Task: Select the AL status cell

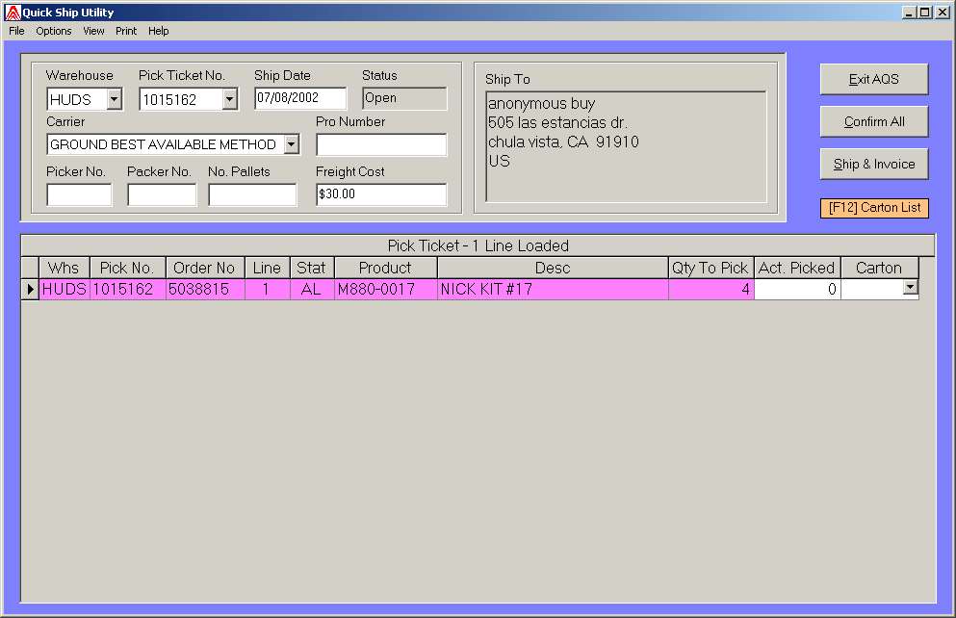Action: pyautogui.click(x=312, y=290)
